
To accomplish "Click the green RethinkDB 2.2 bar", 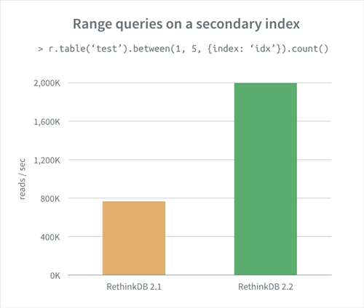I will [x=266, y=179].
